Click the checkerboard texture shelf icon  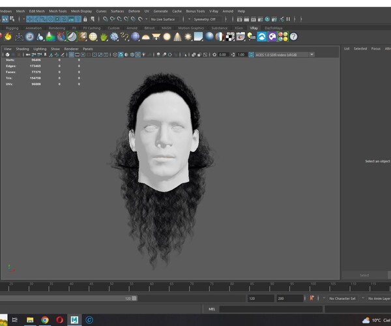[x=230, y=37]
